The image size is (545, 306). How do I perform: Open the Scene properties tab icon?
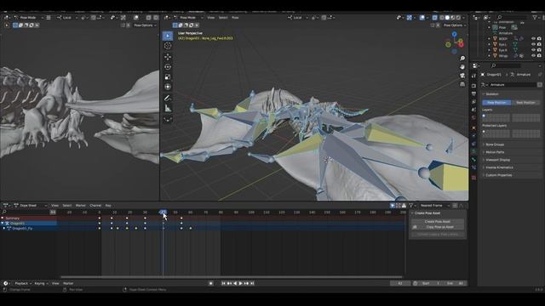point(473,110)
